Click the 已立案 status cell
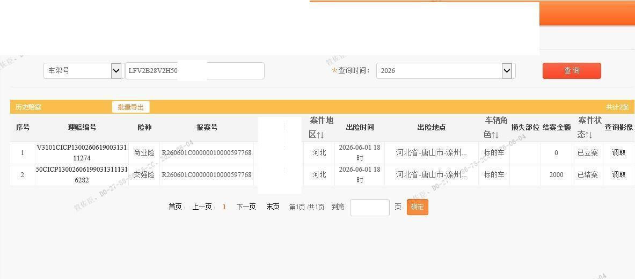635x279 pixels. tap(588, 153)
